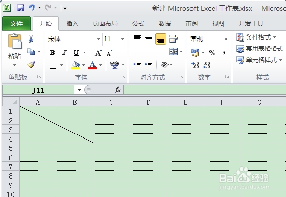Click the Name Box showing J11
The width and height of the screenshot is (286, 197).
click(x=39, y=90)
